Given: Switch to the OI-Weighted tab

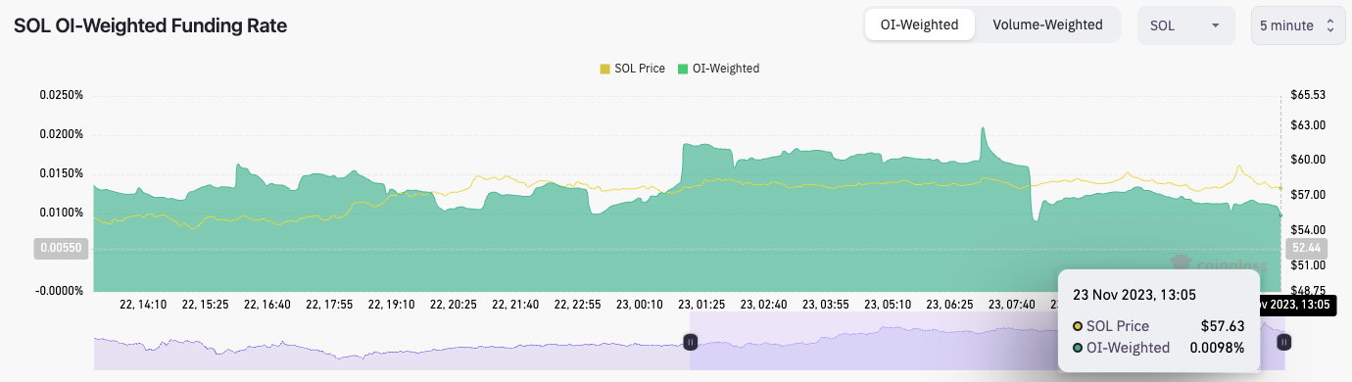Looking at the screenshot, I should point(919,24).
